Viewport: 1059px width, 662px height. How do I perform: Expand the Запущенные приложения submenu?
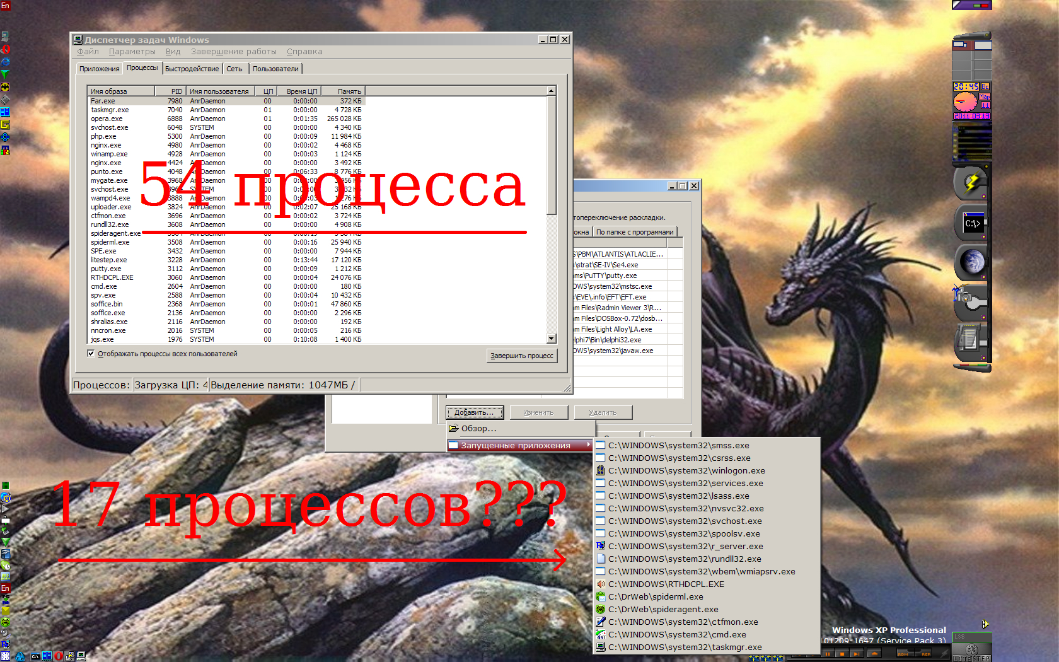coord(521,445)
